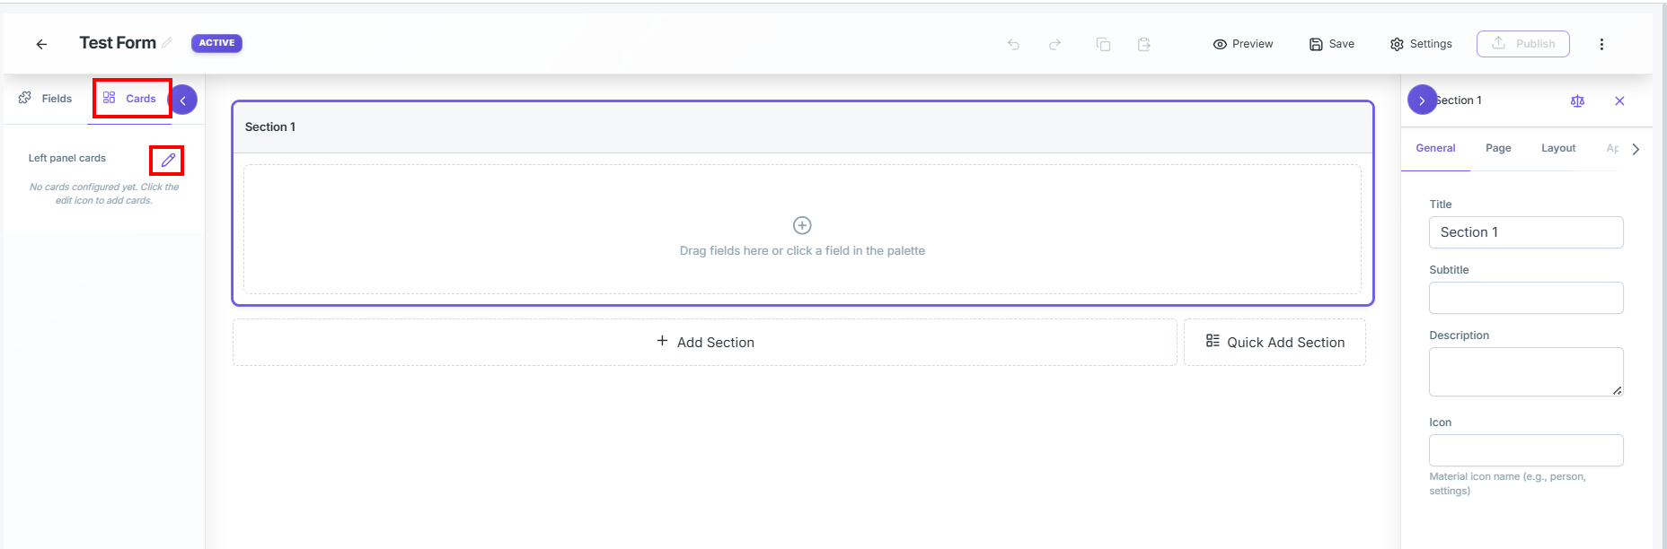
Task: Open the Page tab in properties
Action: pos(1498,148)
